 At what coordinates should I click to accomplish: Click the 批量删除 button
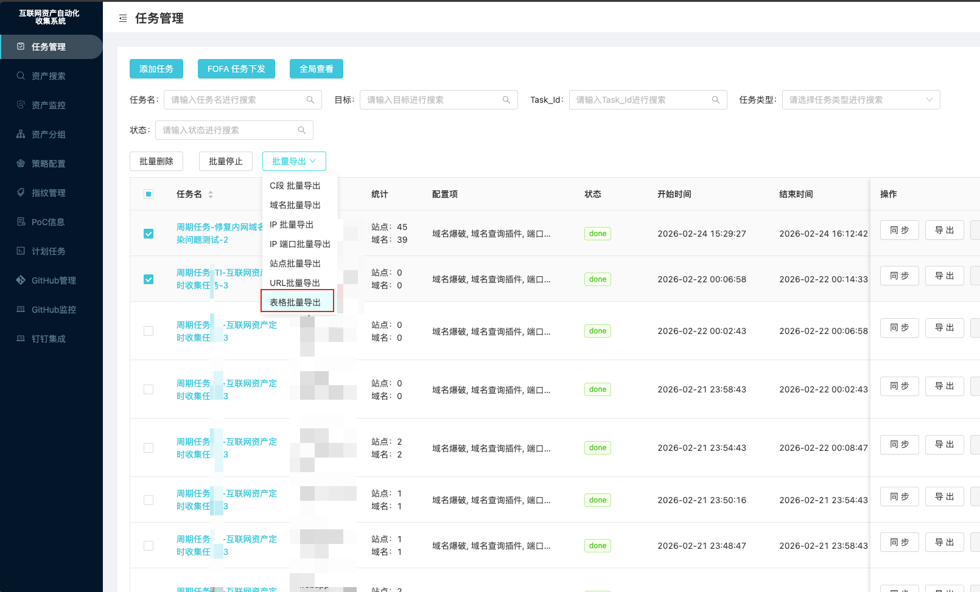[156, 161]
